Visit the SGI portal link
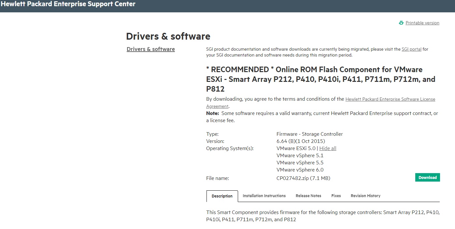The image size is (455, 229). [411, 49]
